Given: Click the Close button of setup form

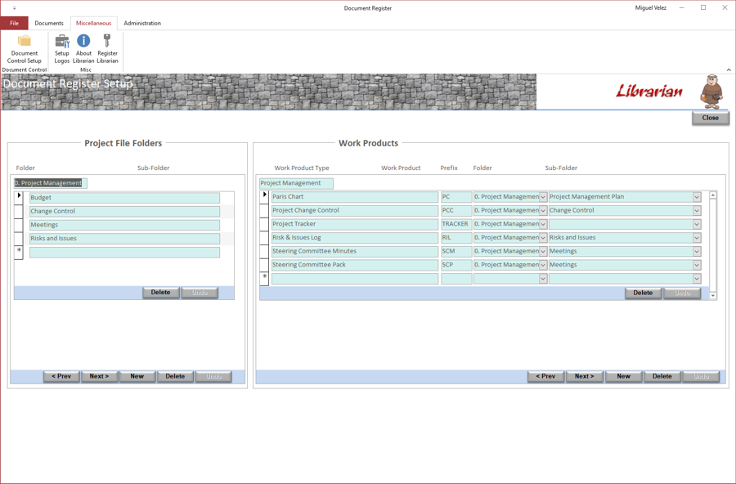Looking at the screenshot, I should tap(710, 118).
